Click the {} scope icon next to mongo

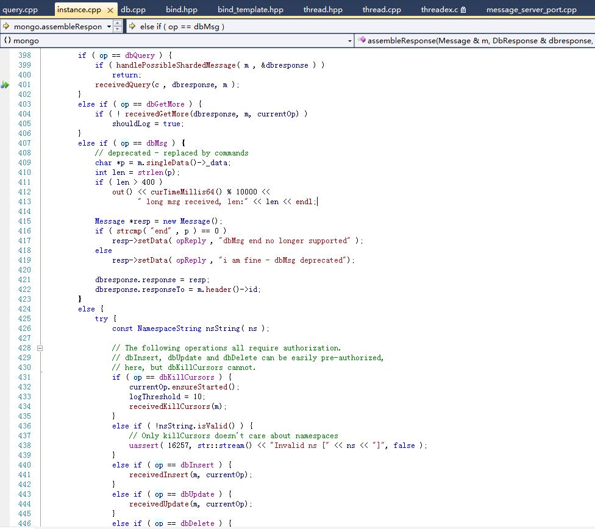(x=7, y=40)
